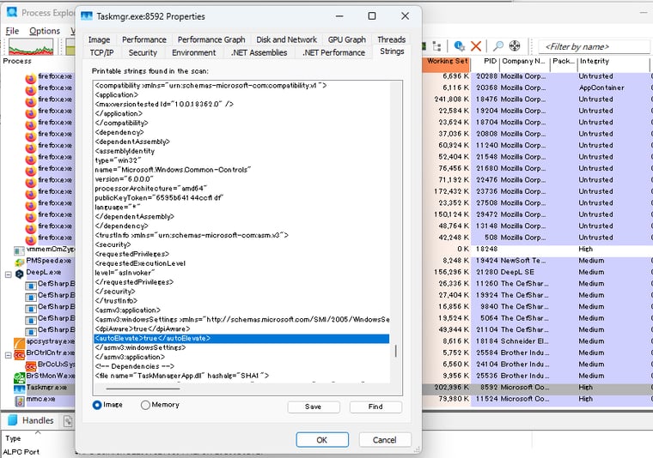The height and width of the screenshot is (458, 653).
Task: Open the GPU Graph tab
Action: 347,39
